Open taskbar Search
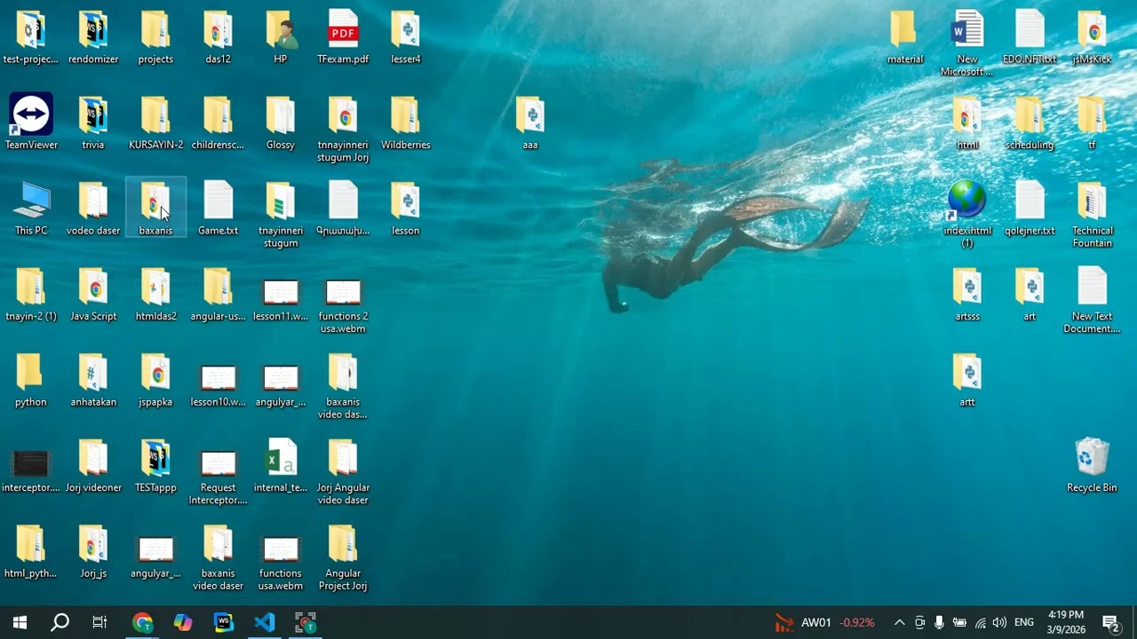Viewport: 1137px width, 639px height. coord(60,622)
